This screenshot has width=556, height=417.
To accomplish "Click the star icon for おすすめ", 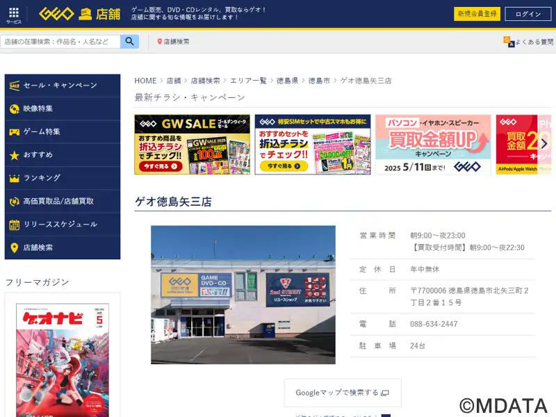I will (x=14, y=155).
